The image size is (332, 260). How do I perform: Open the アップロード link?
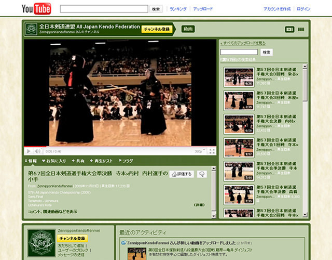tap(203, 9)
